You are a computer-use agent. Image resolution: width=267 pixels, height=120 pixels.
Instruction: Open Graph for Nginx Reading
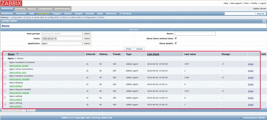251,84
